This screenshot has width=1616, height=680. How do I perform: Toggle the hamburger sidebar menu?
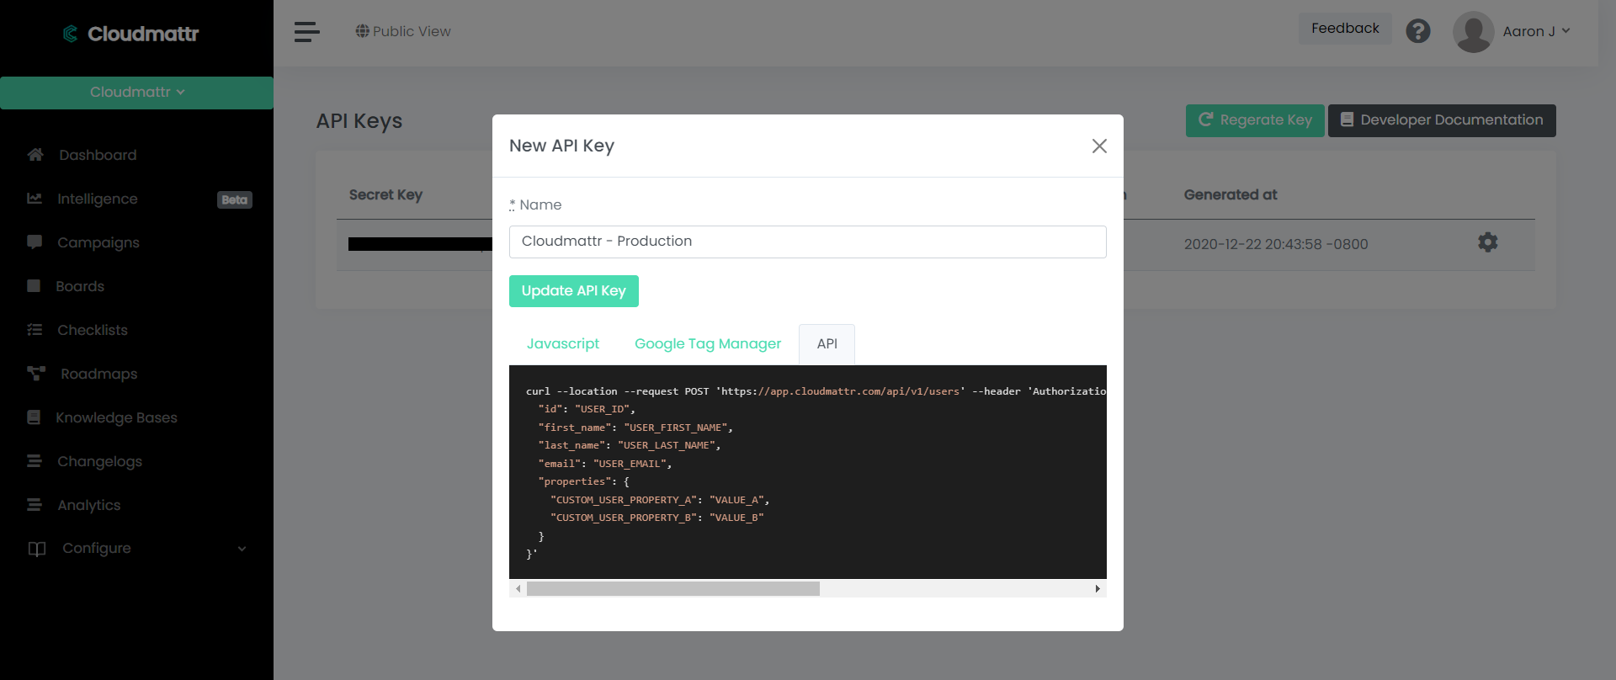point(306,32)
